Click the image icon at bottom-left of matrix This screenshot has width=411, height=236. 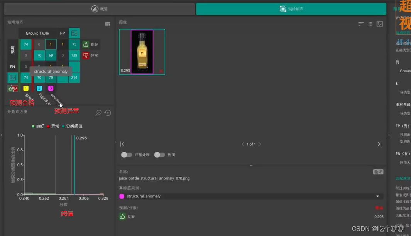point(13,78)
